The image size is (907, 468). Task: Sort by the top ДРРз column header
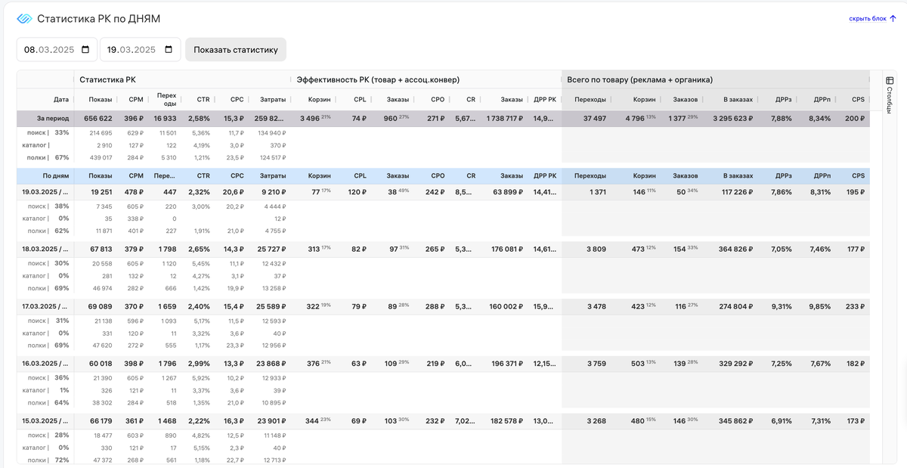click(784, 100)
